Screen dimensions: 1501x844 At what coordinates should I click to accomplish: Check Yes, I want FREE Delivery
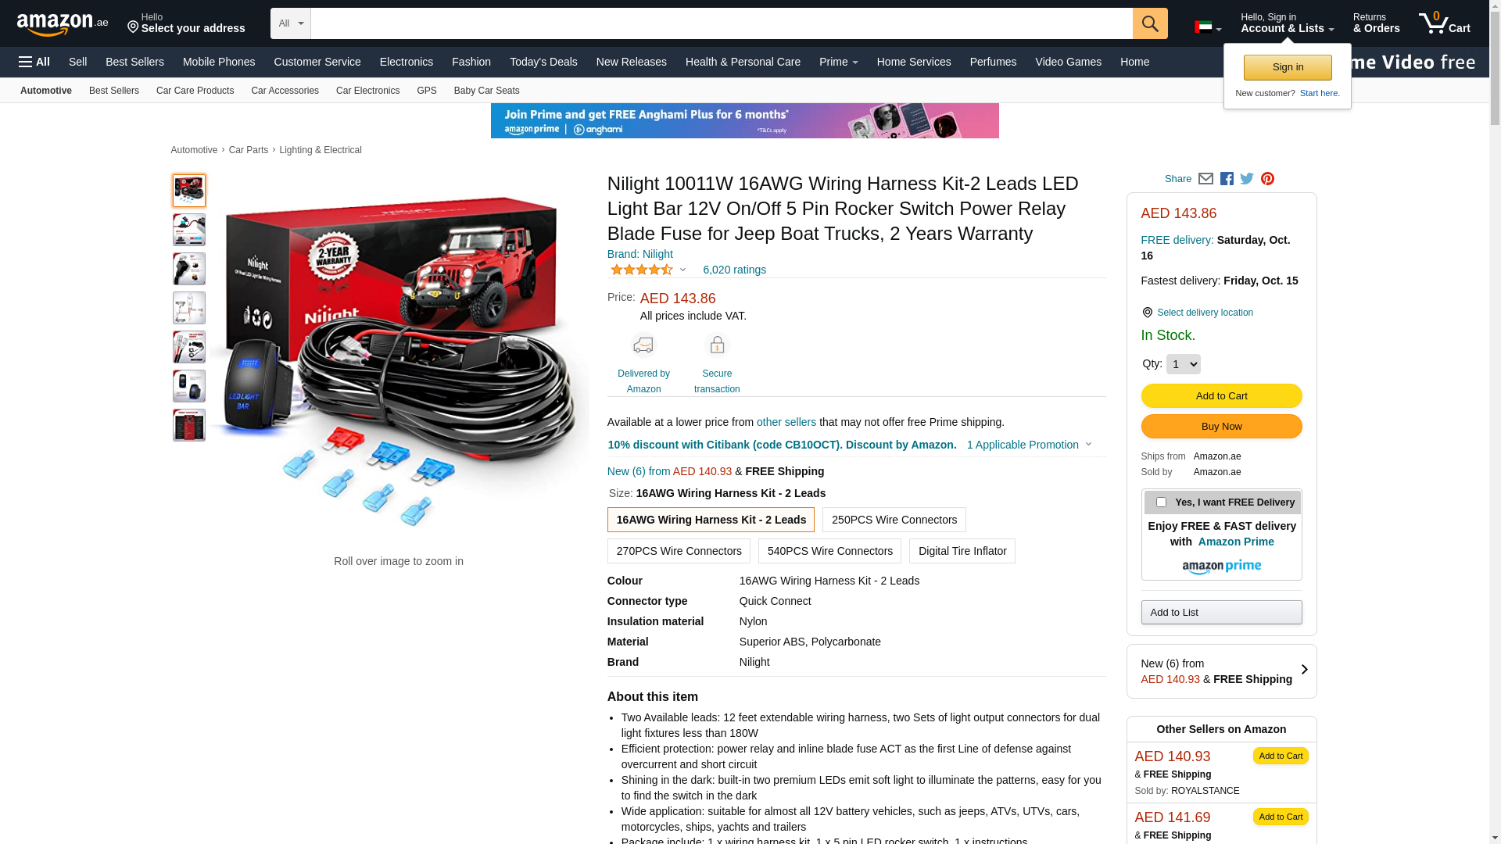(x=1161, y=502)
